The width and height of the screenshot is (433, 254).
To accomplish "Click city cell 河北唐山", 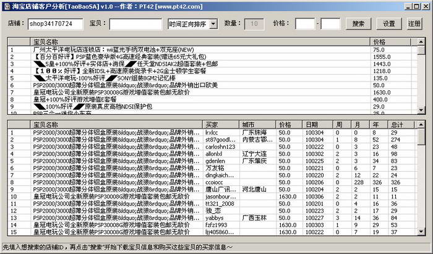I will pyautogui.click(x=254, y=190).
